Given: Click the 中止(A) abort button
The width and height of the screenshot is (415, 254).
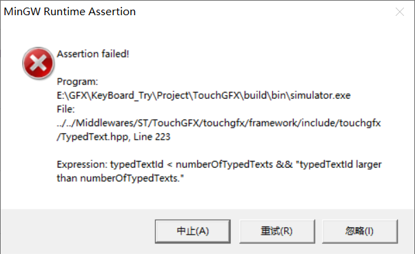Looking at the screenshot, I should point(193,231).
